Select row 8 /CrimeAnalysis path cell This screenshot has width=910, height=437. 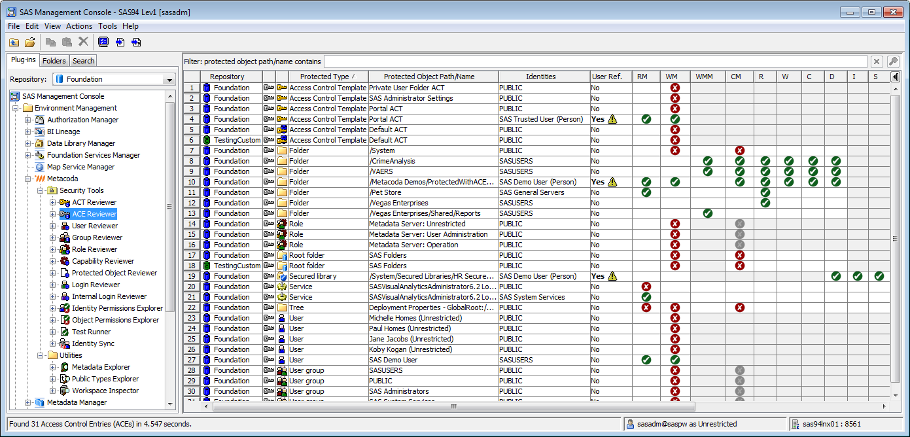(433, 161)
